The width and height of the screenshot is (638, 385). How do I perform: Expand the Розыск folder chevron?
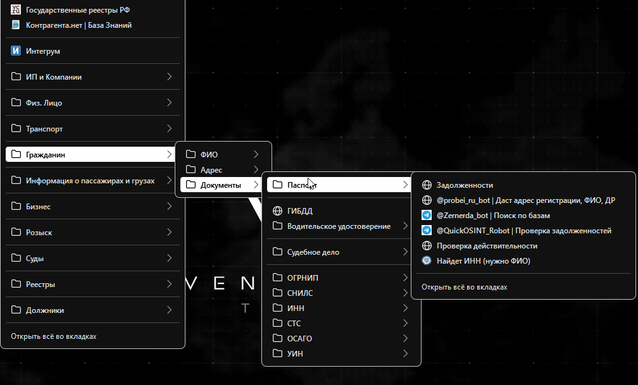(x=169, y=232)
